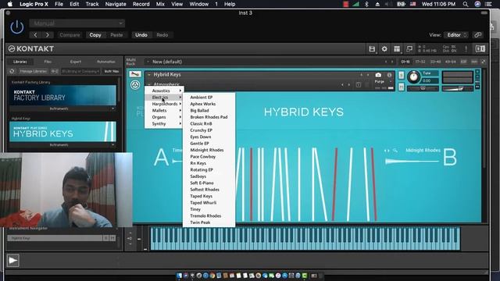Click the refresh libraries icon
The image size is (500, 281).
point(12,71)
